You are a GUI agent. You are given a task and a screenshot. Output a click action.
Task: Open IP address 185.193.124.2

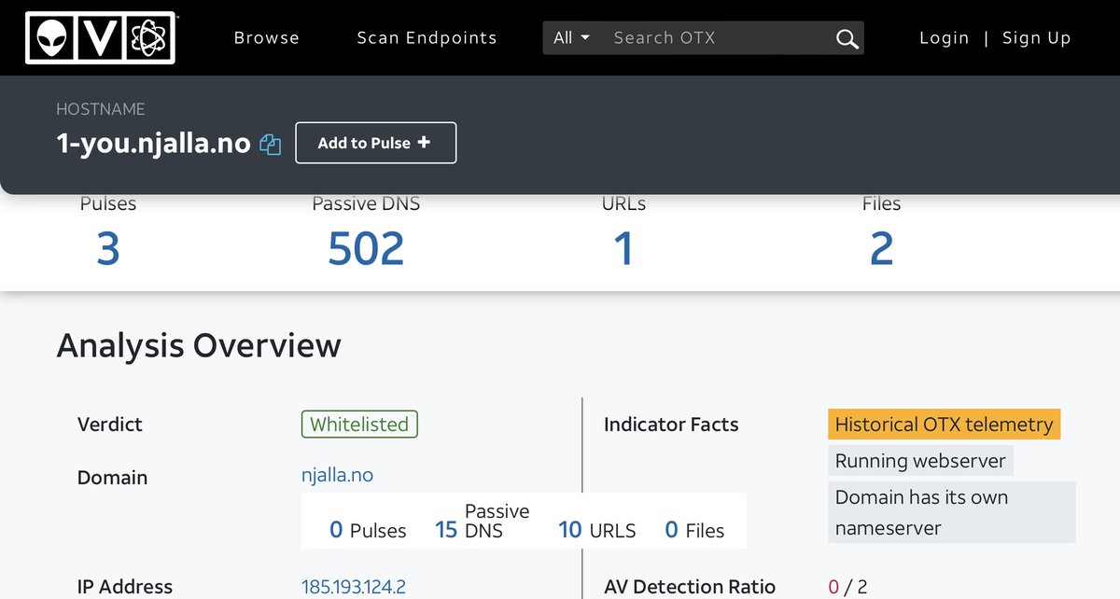tap(353, 587)
